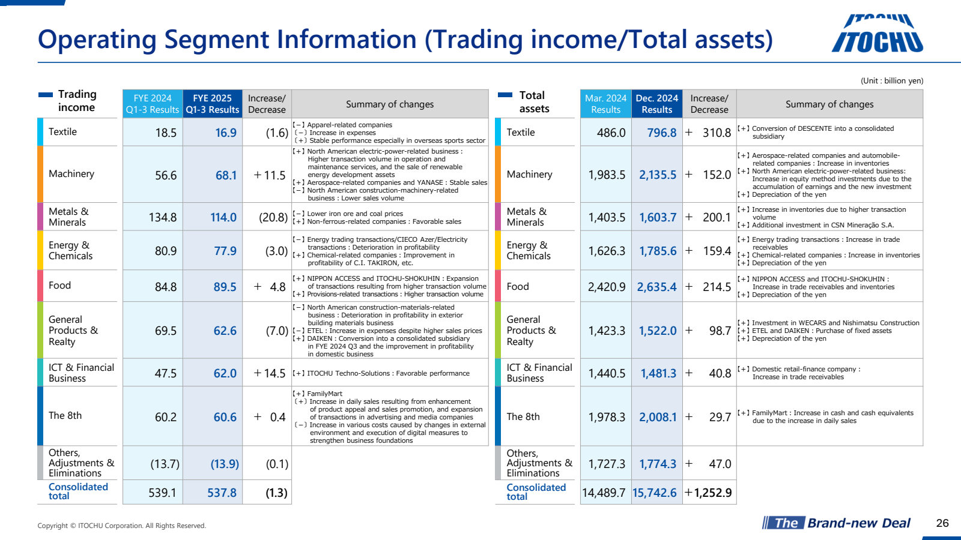The width and height of the screenshot is (961, 540).
Task: Click the Unit : billion yen note
Action: point(892,81)
